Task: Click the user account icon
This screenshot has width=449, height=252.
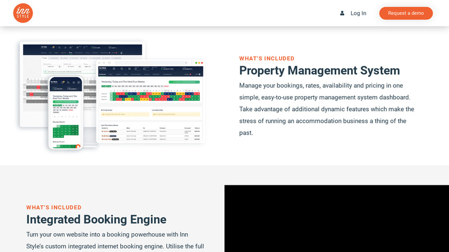Action: (x=342, y=13)
